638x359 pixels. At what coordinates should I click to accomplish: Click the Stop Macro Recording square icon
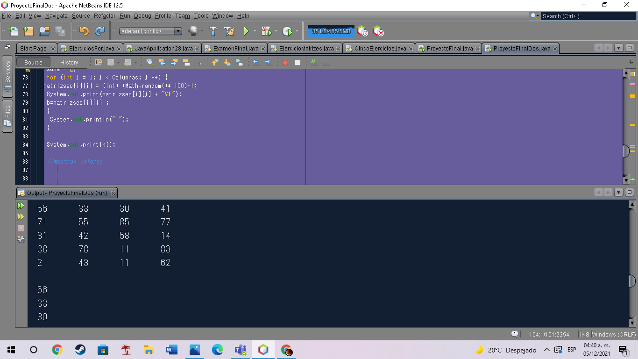297,62
